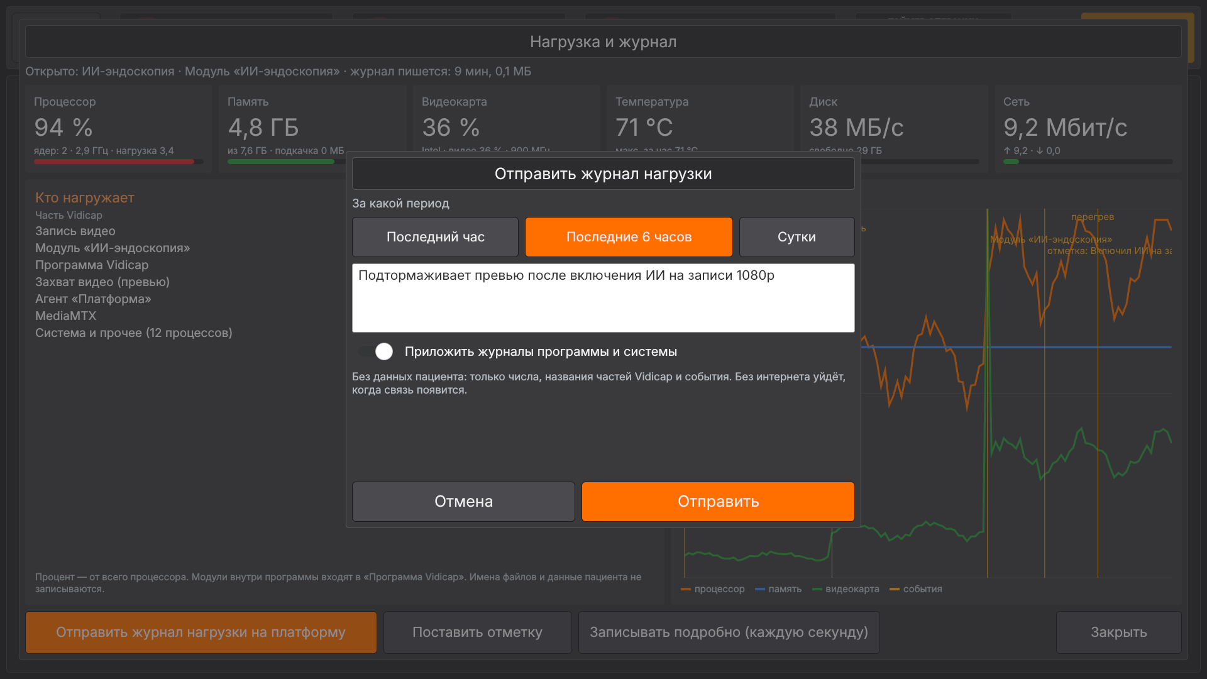The width and height of the screenshot is (1207, 679).
Task: Select "Агент «Платформа»" row
Action: [x=93, y=299]
